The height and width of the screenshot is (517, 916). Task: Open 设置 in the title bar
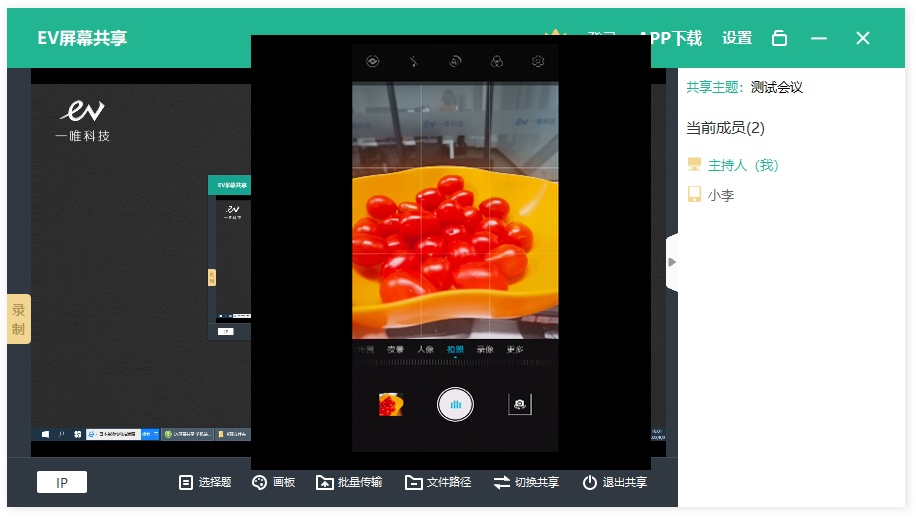coord(737,38)
